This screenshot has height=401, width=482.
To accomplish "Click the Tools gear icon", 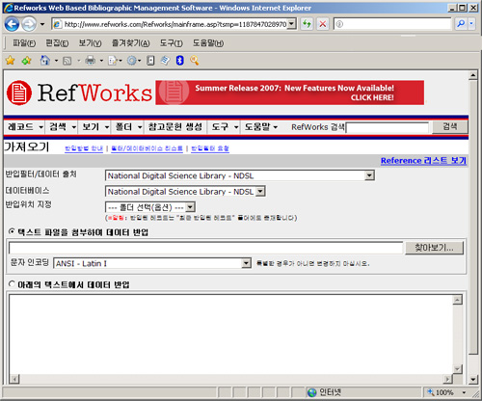I will [132, 60].
